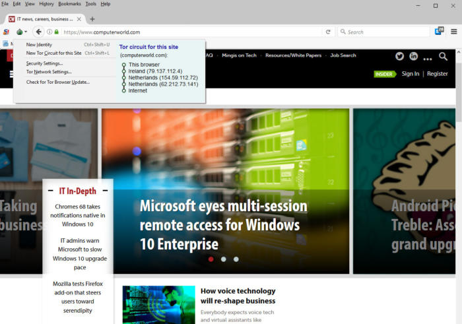Click the IT In-Depth heading
Image resolution: width=462 pixels, height=324 pixels.
tap(77, 191)
